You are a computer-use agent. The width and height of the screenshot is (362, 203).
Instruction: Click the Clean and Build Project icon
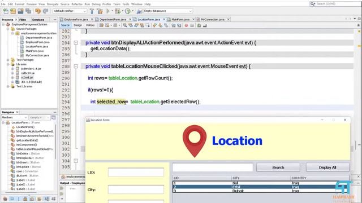coord(100,11)
